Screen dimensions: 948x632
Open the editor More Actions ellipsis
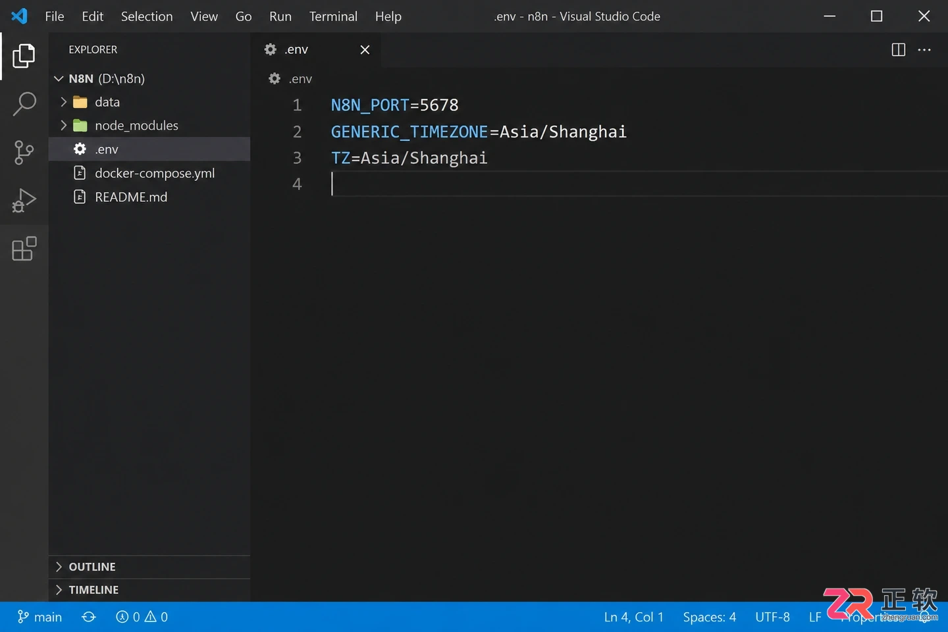click(924, 49)
